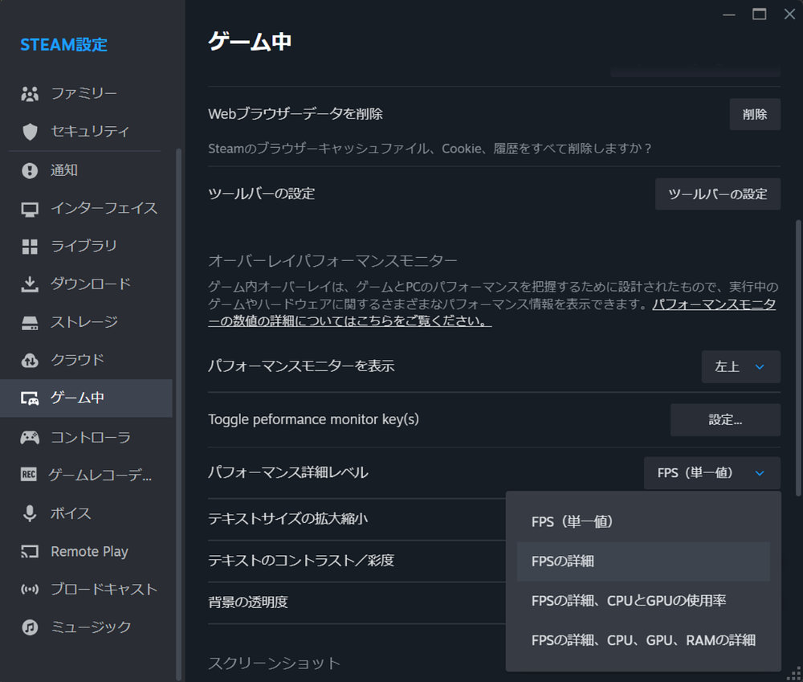
Task: Go to the クラウド settings tab
Action: 86,360
